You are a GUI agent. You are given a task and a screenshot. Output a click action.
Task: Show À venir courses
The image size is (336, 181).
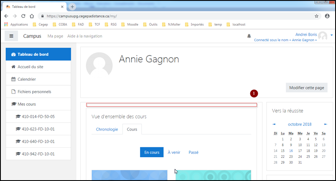[x=174, y=152]
